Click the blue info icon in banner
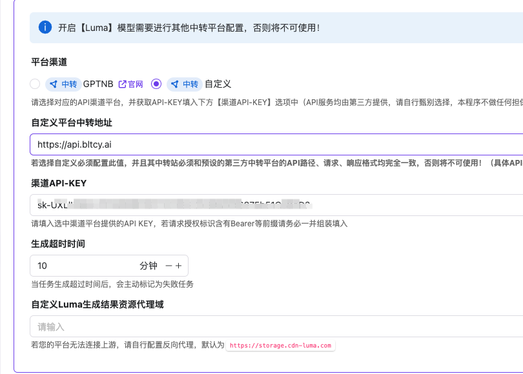The height and width of the screenshot is (374, 523). (x=45, y=27)
